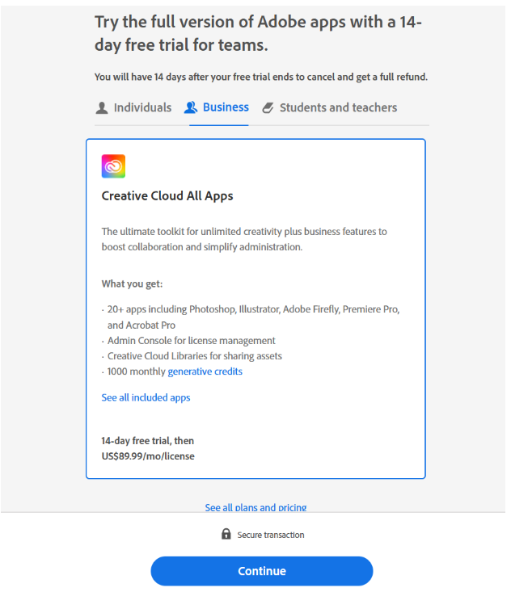Open See all plans and pricing link
The image size is (511, 592).
255,507
